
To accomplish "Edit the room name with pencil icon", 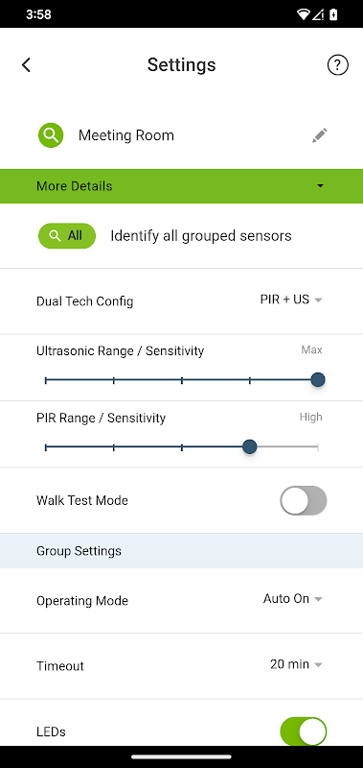I will click(320, 135).
